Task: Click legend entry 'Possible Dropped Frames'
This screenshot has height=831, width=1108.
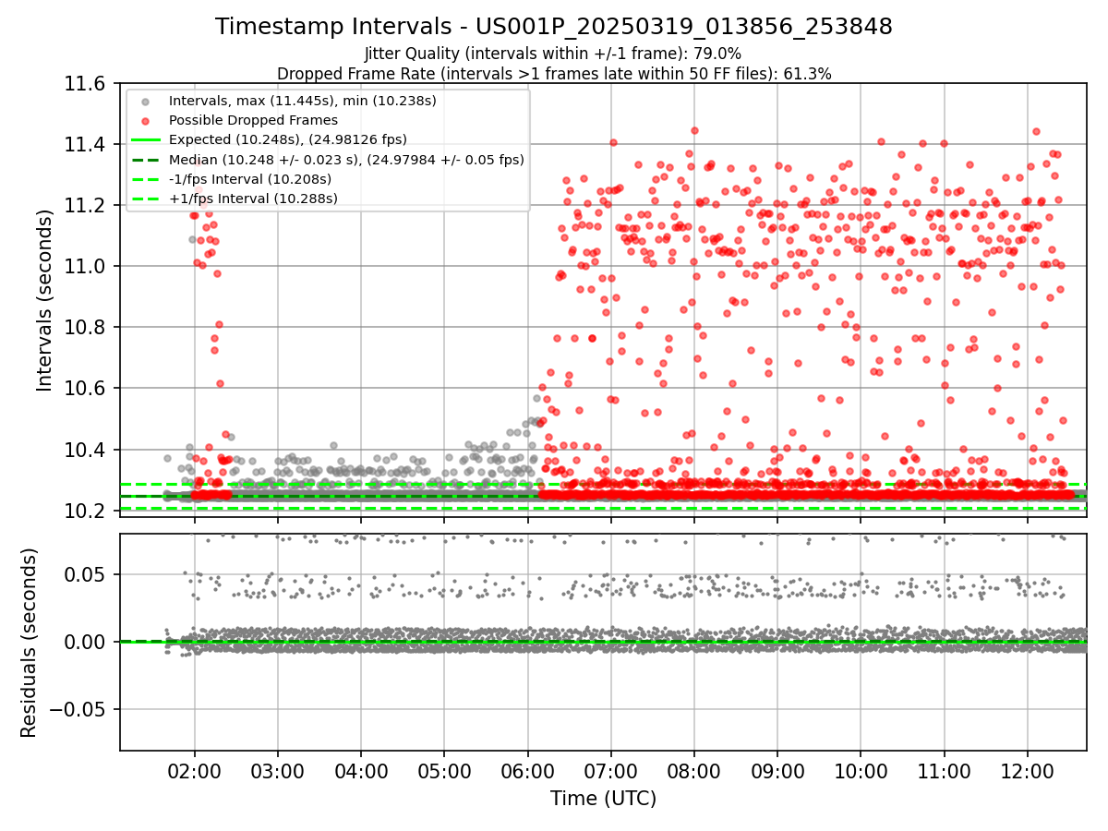Action: (253, 120)
